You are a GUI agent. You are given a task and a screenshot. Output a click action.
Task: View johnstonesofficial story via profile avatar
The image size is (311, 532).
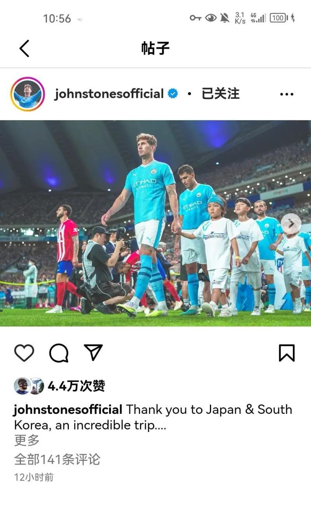[28, 94]
